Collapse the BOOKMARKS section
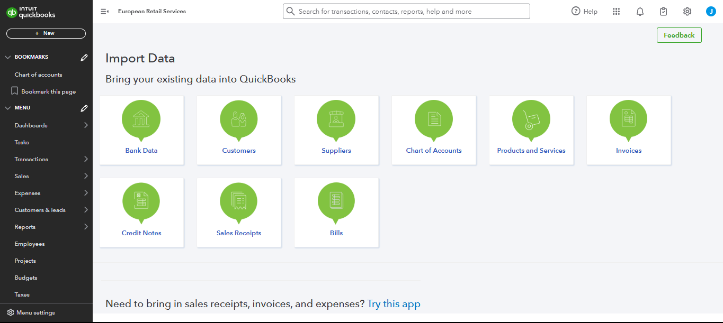The height and width of the screenshot is (323, 723). pyautogui.click(x=7, y=57)
